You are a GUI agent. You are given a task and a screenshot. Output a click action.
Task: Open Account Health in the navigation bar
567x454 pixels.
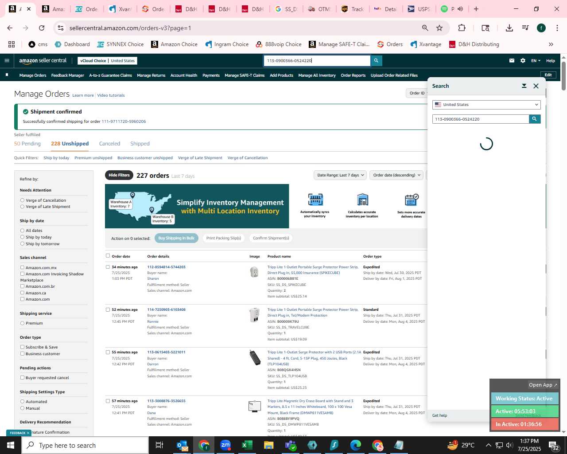click(x=184, y=75)
